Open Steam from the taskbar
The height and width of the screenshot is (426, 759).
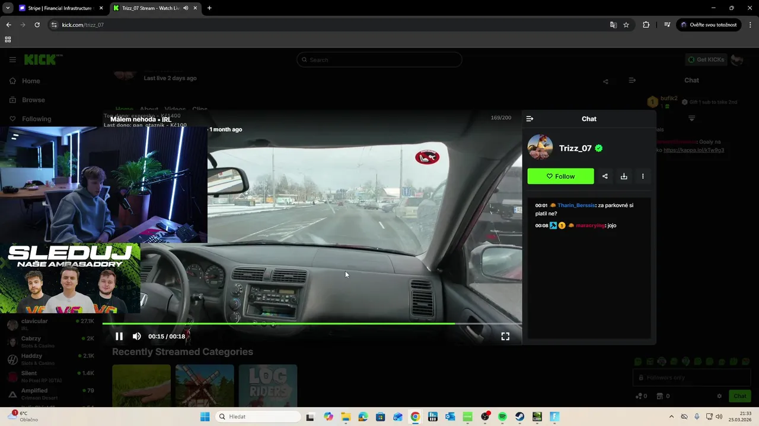(520, 417)
